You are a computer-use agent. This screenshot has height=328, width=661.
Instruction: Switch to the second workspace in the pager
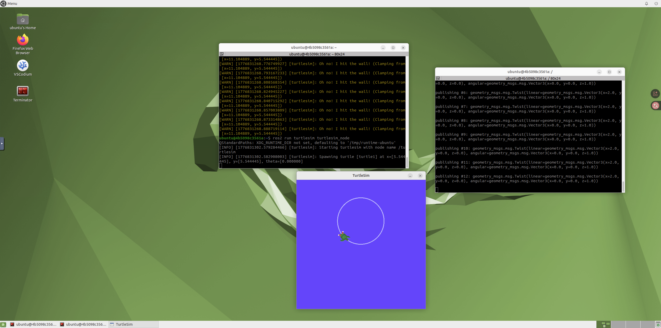tap(618, 324)
